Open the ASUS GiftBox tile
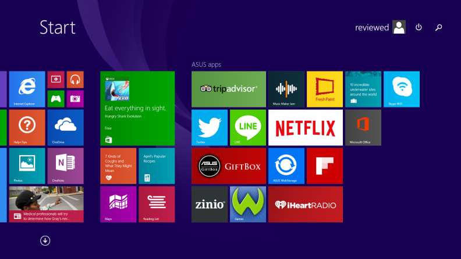Image resolution: width=461 pixels, height=259 pixels. 229,166
